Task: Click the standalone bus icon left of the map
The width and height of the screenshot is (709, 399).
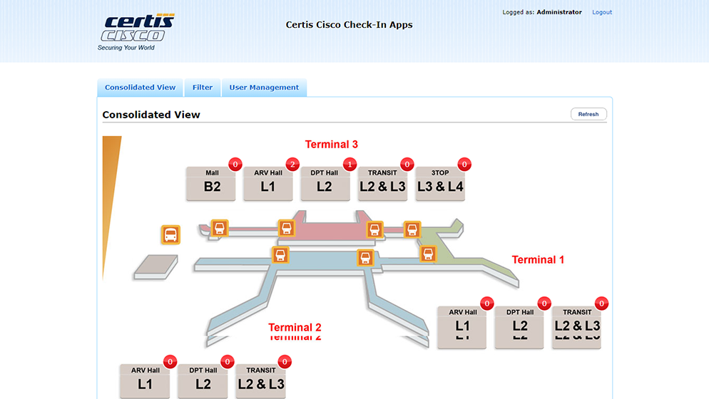Action: 170,235
